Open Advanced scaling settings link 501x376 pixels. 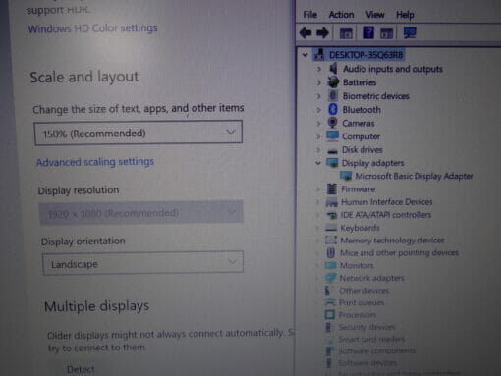click(x=95, y=162)
